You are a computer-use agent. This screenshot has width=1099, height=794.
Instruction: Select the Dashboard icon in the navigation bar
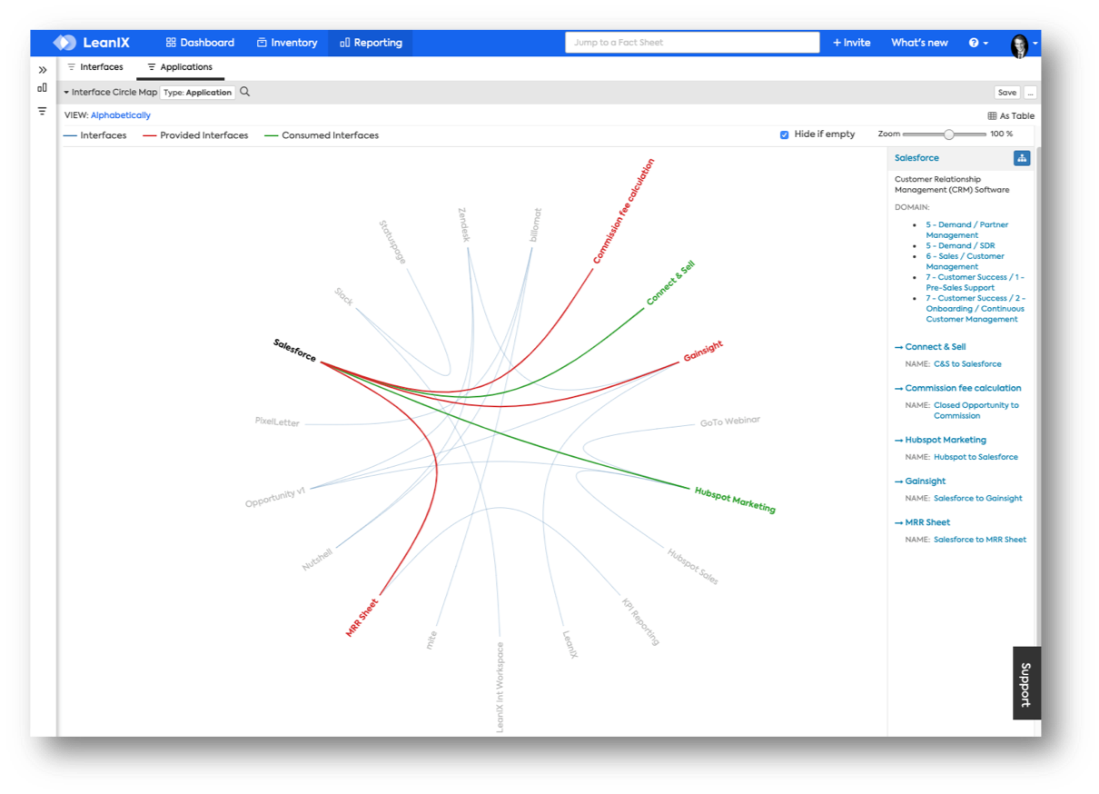coord(169,42)
